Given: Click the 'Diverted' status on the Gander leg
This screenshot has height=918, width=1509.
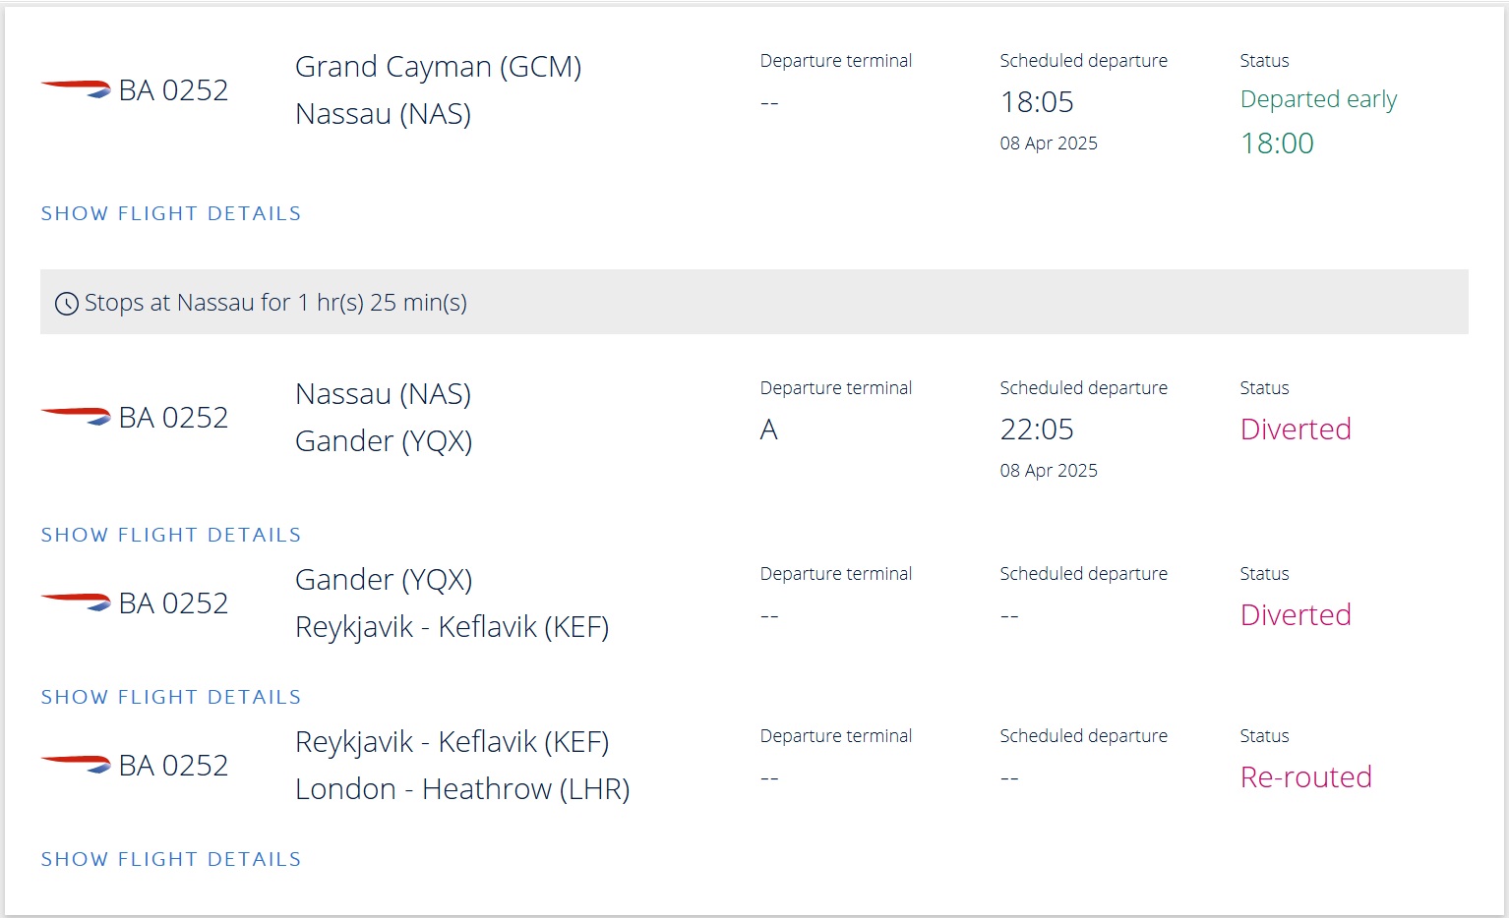Looking at the screenshot, I should (1295, 615).
